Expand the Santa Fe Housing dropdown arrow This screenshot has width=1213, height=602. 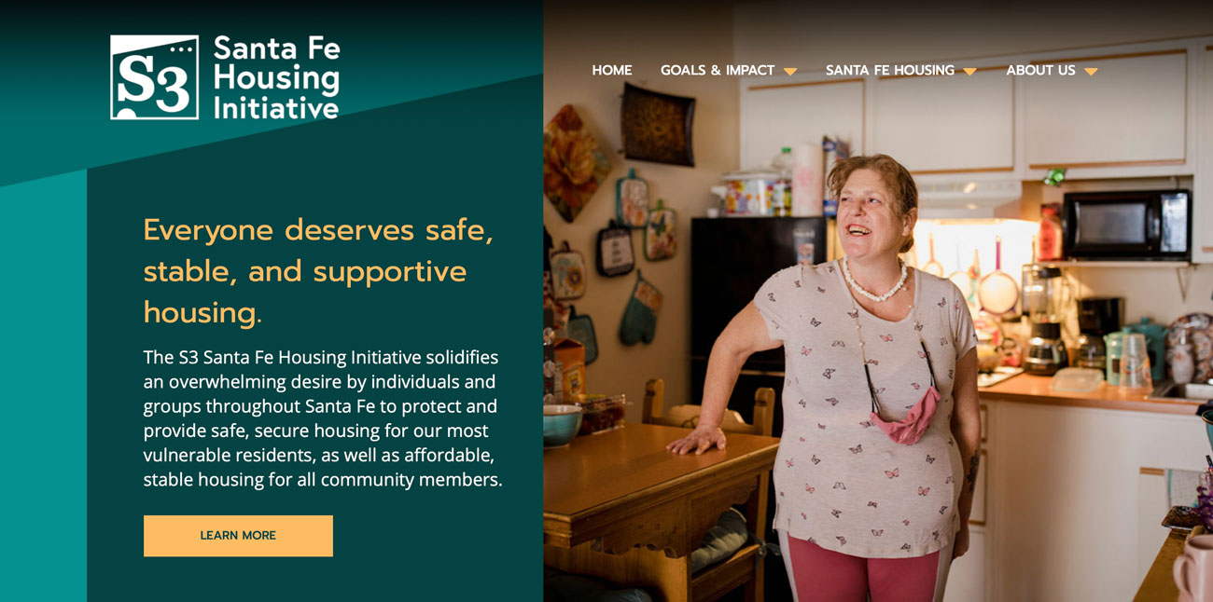click(969, 72)
